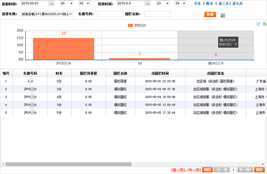Click the highlighted chart column with value 0
This screenshot has height=174, width=267.
click(216, 46)
